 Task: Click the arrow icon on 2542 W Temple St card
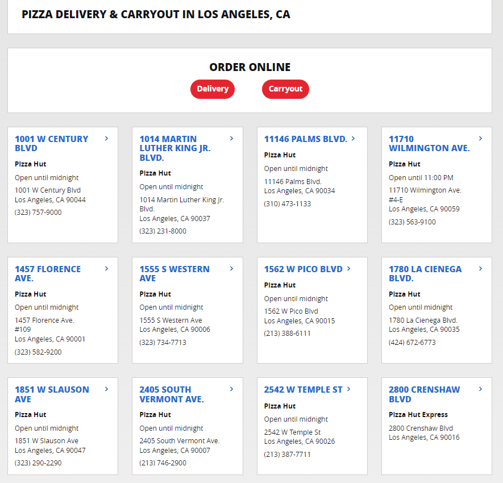pyautogui.click(x=348, y=389)
